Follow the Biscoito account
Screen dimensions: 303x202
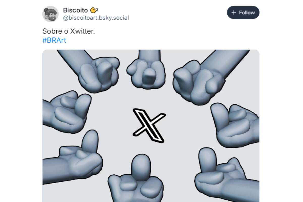243,13
